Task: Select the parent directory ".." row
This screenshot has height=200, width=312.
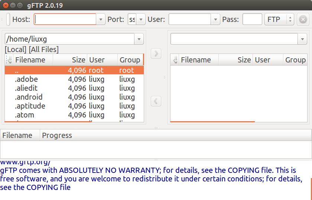Action: pos(17,70)
